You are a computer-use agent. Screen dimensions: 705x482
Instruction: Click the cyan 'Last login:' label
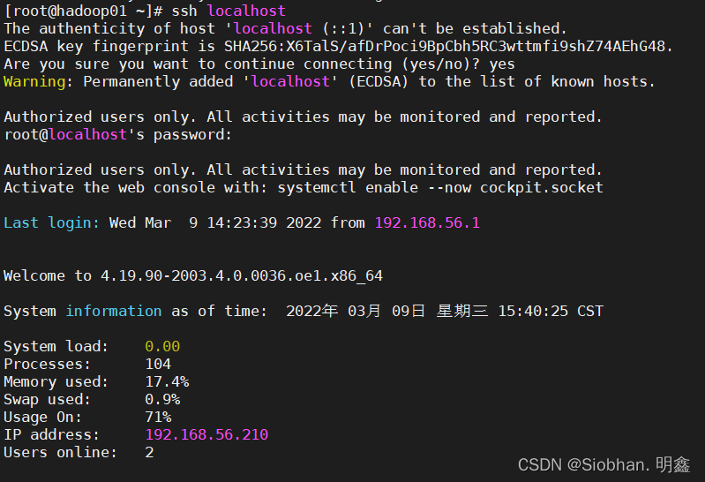(x=52, y=222)
